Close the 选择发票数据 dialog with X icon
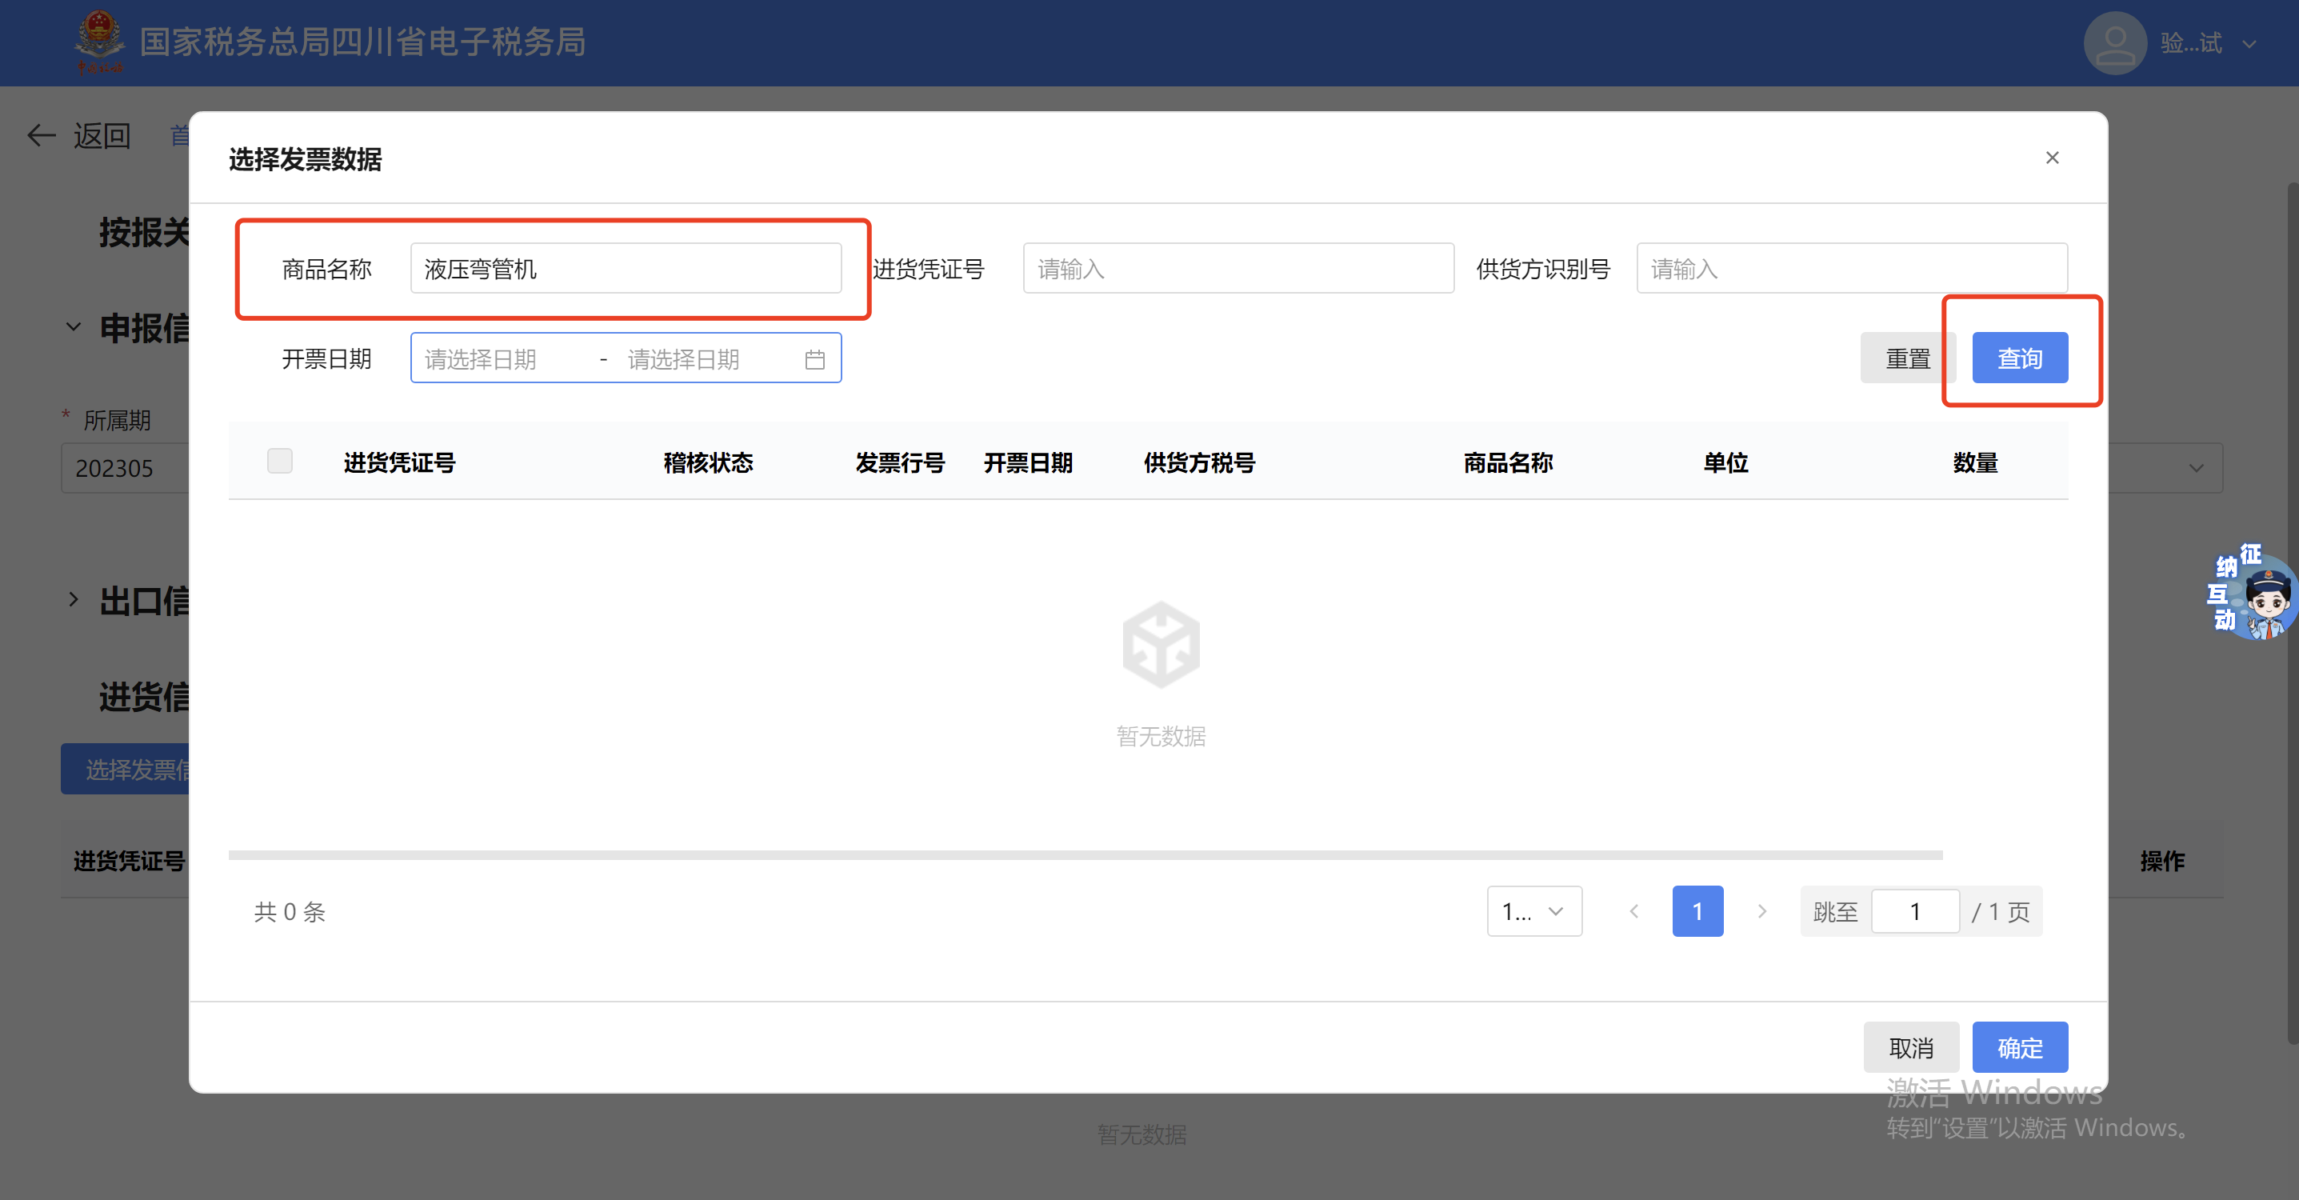Viewport: 2299px width, 1200px height. point(2052,158)
